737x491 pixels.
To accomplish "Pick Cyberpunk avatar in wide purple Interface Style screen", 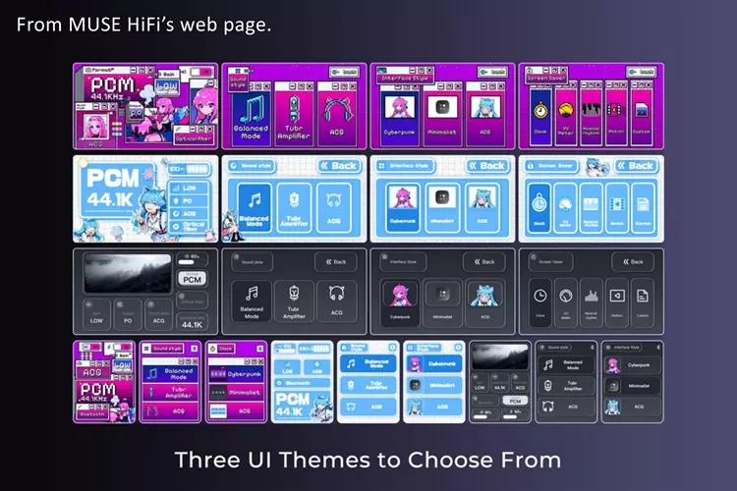I will tap(400, 108).
